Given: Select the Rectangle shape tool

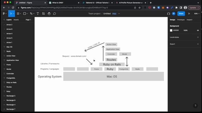Looking at the screenshot, I should tap(25, 13).
